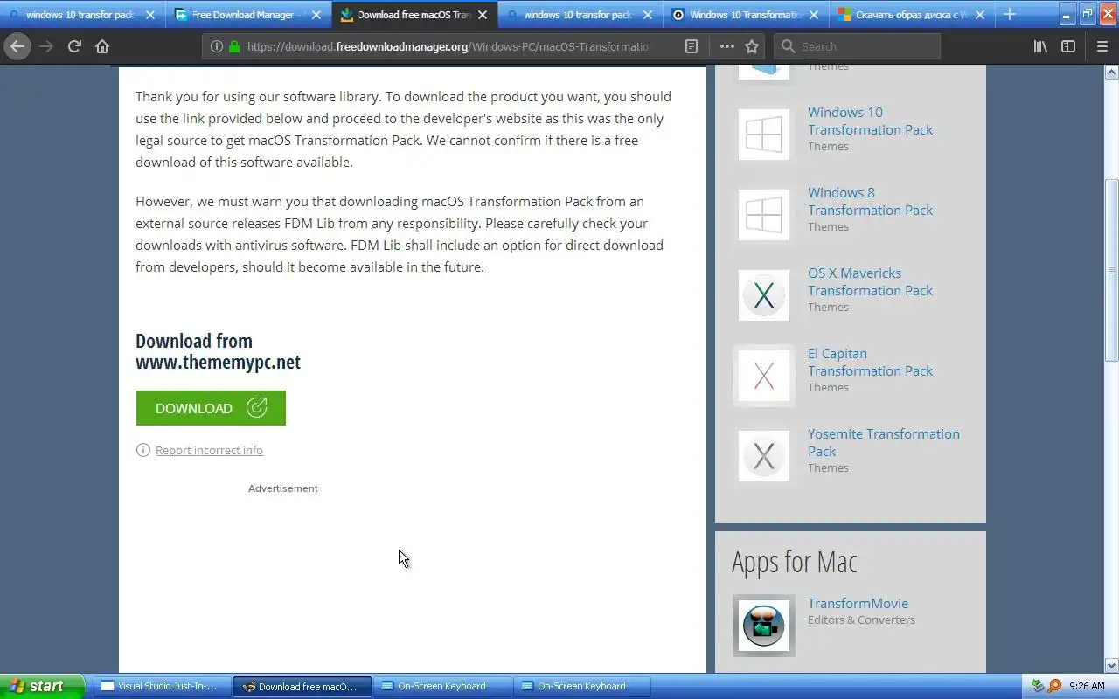Switch to fourth tab windows 10 transfor pack

click(581, 15)
